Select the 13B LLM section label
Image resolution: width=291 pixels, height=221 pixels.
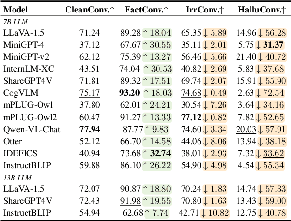(18, 179)
